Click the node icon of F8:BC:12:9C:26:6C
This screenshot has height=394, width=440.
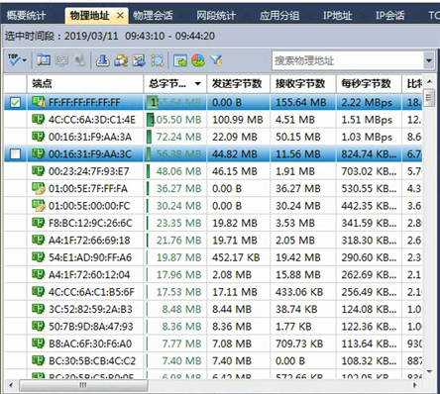click(x=38, y=223)
